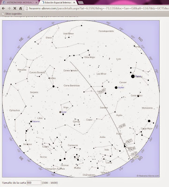This screenshot has width=169, height=187.
Task: Click the Cancer constellation label
Action: click(x=123, y=82)
